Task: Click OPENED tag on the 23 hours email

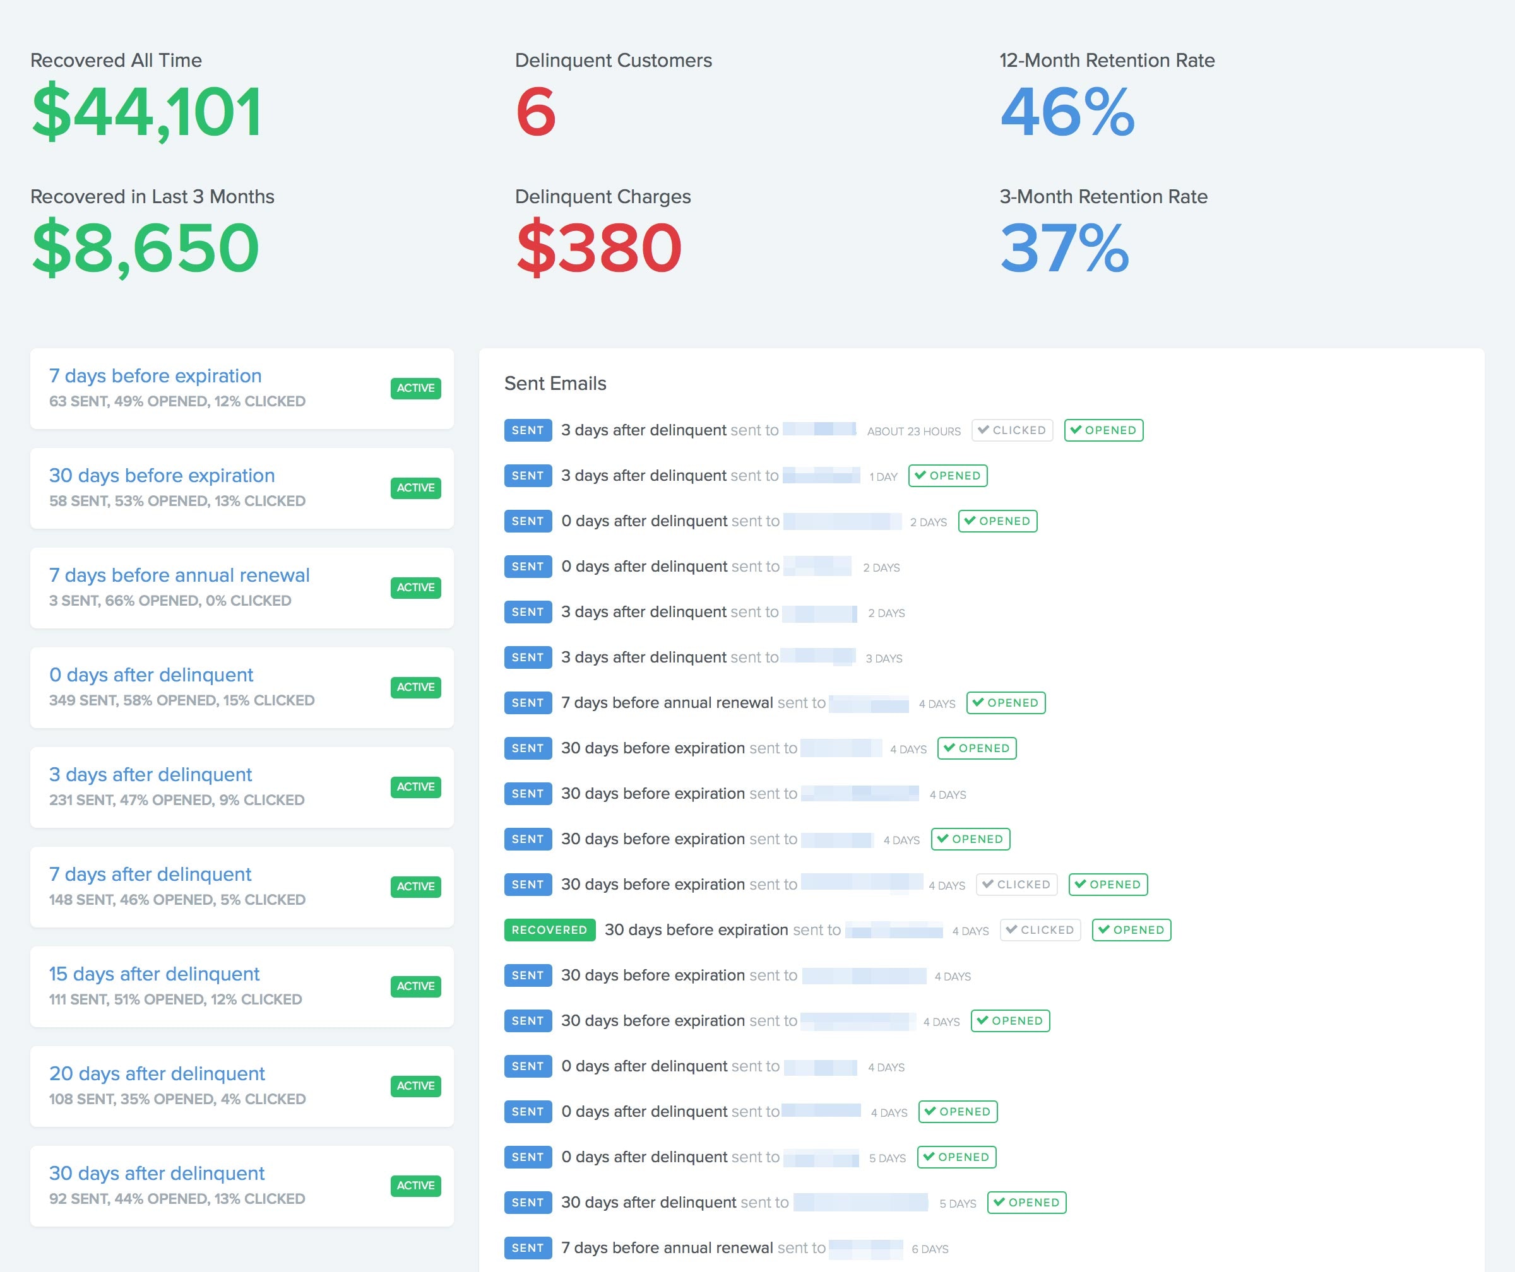Action: 1103,430
